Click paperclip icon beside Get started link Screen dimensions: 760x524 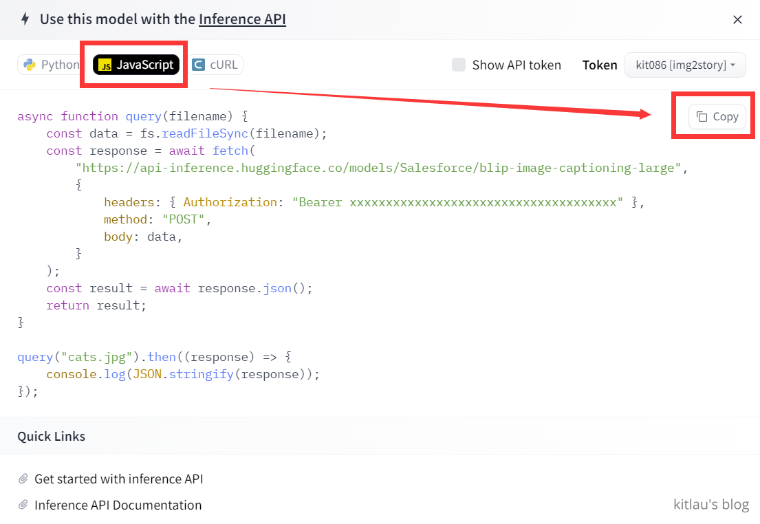tap(23, 479)
